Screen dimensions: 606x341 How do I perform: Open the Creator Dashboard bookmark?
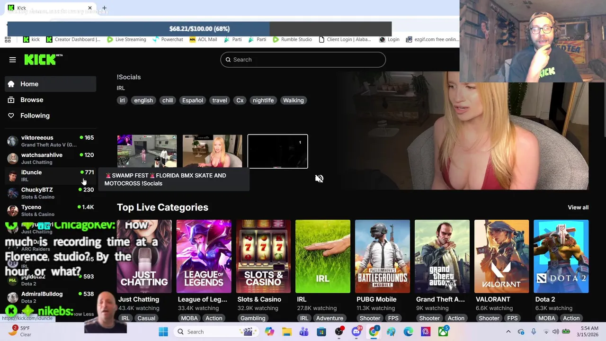coord(73,40)
